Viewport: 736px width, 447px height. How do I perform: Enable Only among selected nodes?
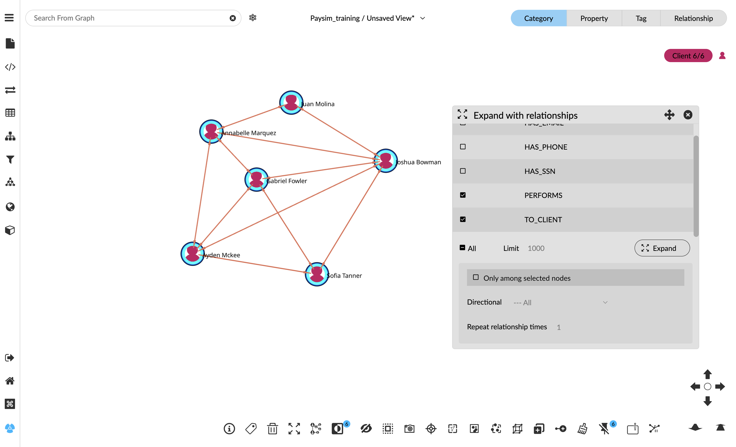coord(475,278)
